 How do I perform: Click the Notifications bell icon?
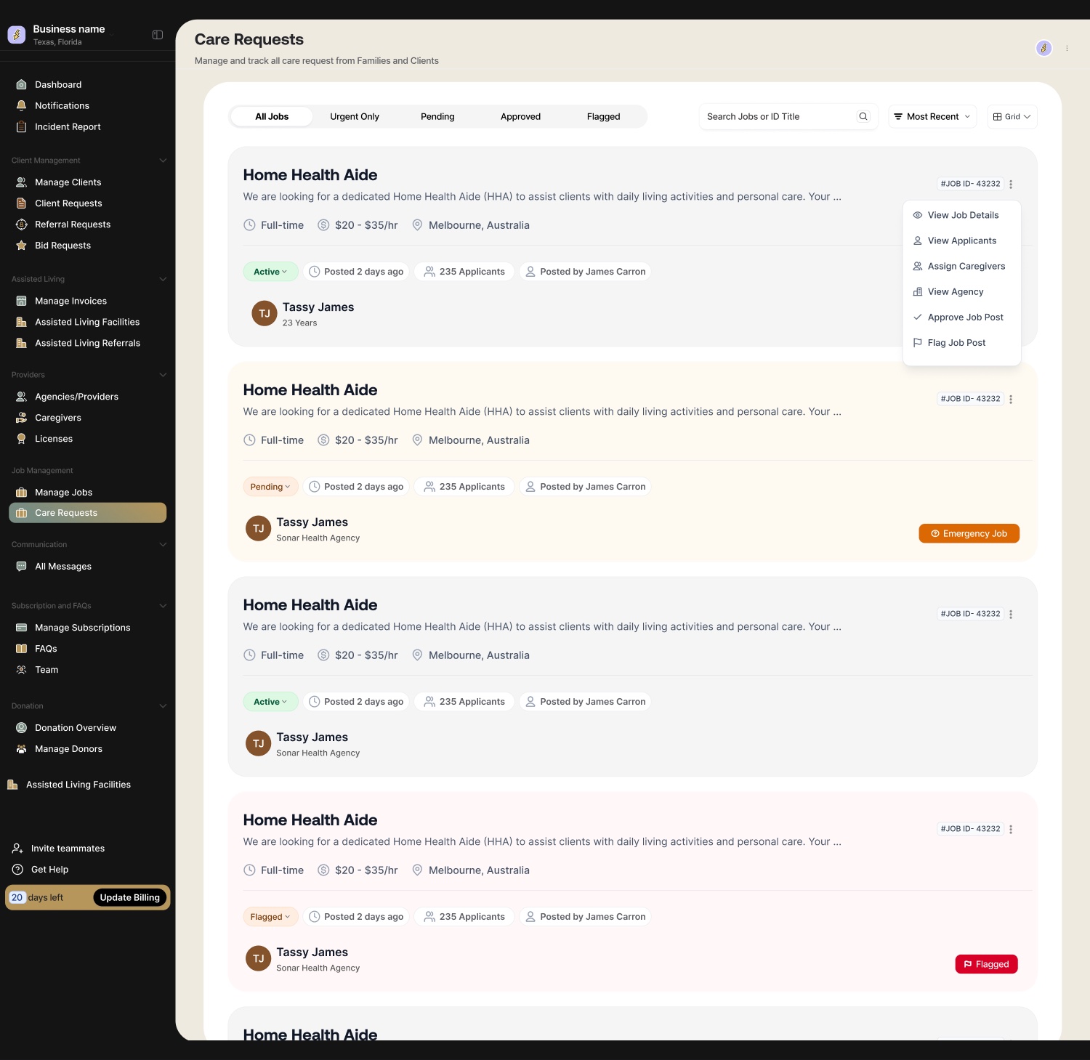(22, 105)
